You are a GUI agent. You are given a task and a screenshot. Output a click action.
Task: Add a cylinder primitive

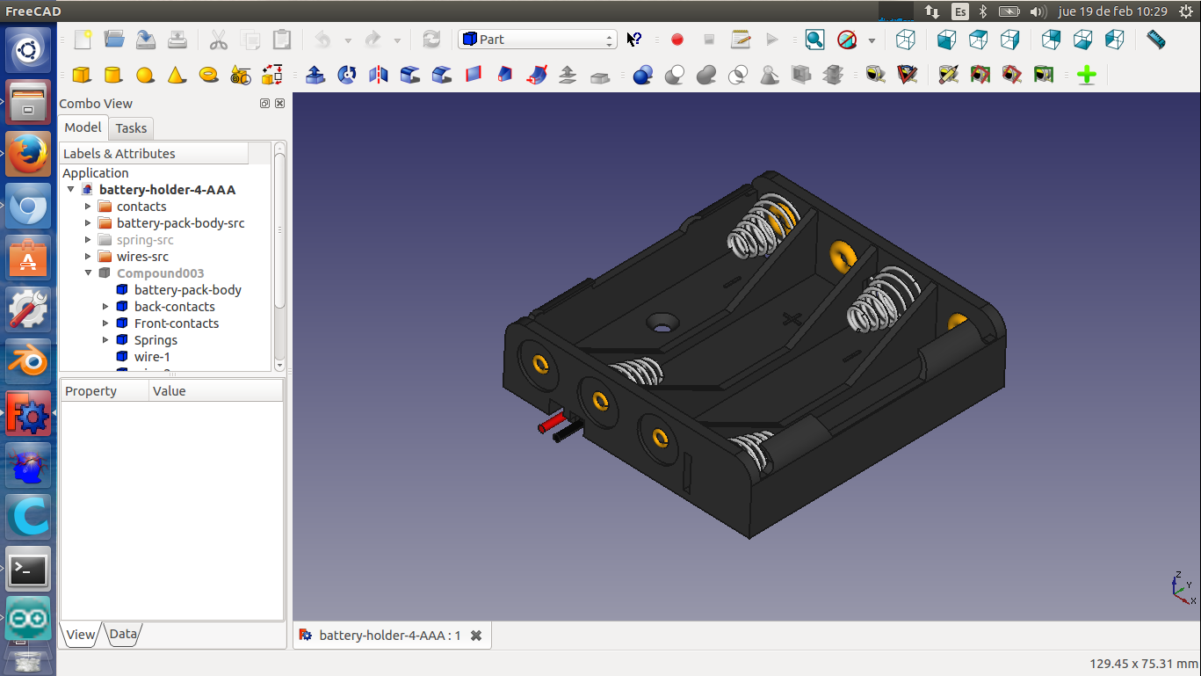point(113,75)
